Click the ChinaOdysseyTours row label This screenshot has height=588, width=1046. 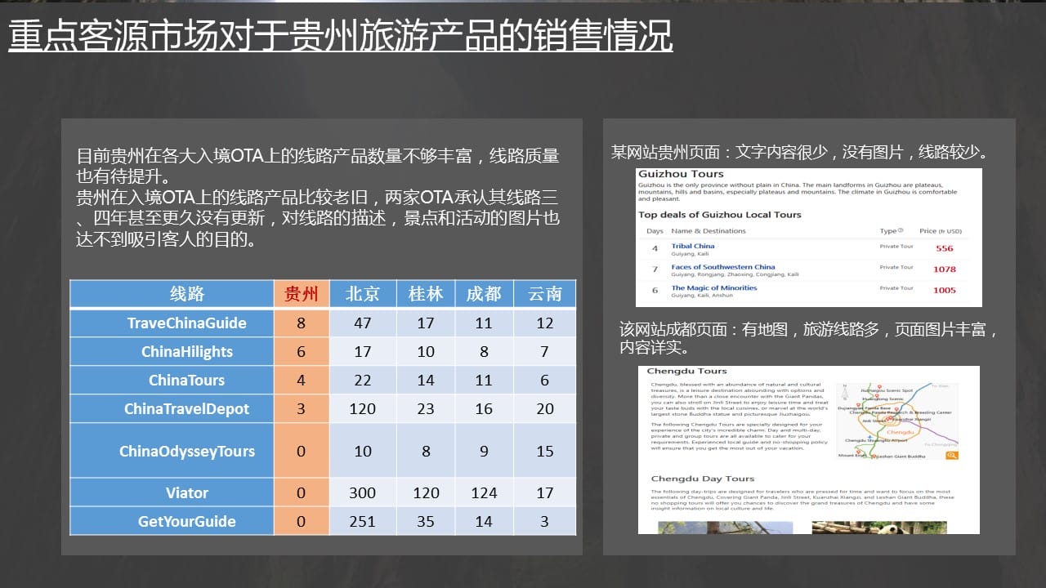tap(187, 451)
